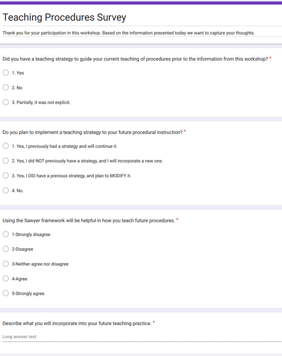Choose the "2-Disagree" rating
The image size is (282, 356).
pyautogui.click(x=6, y=249)
